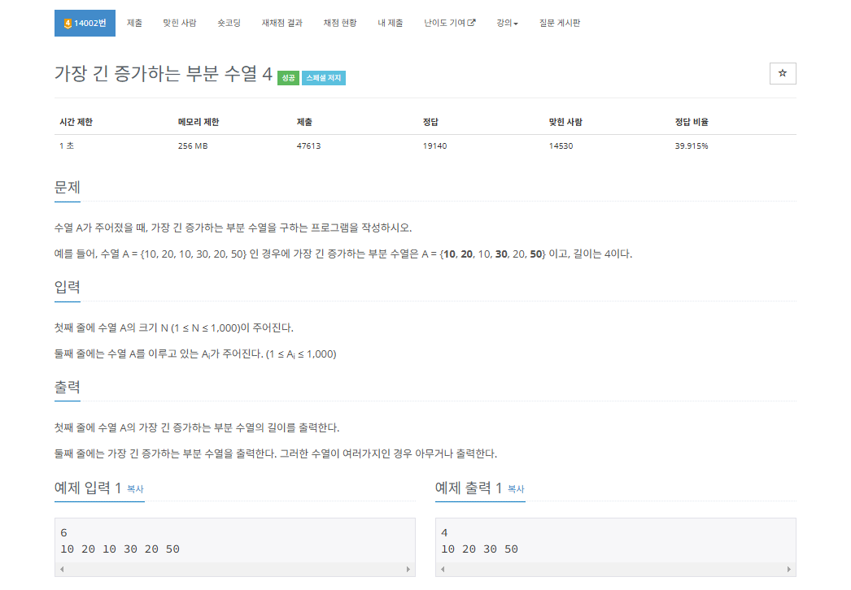This screenshot has height=590, width=851.
Task: Open the 질문 게시판 tab
Action: (x=560, y=24)
